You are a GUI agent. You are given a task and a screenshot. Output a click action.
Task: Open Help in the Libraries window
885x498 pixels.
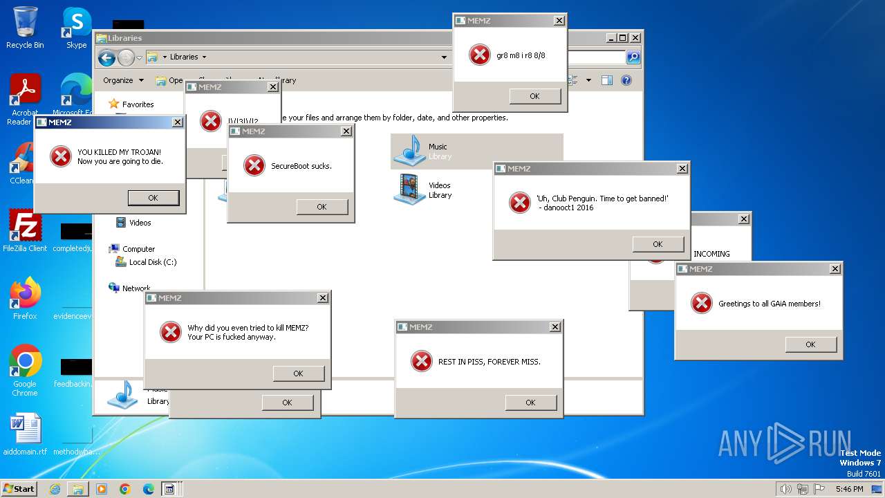coord(626,80)
